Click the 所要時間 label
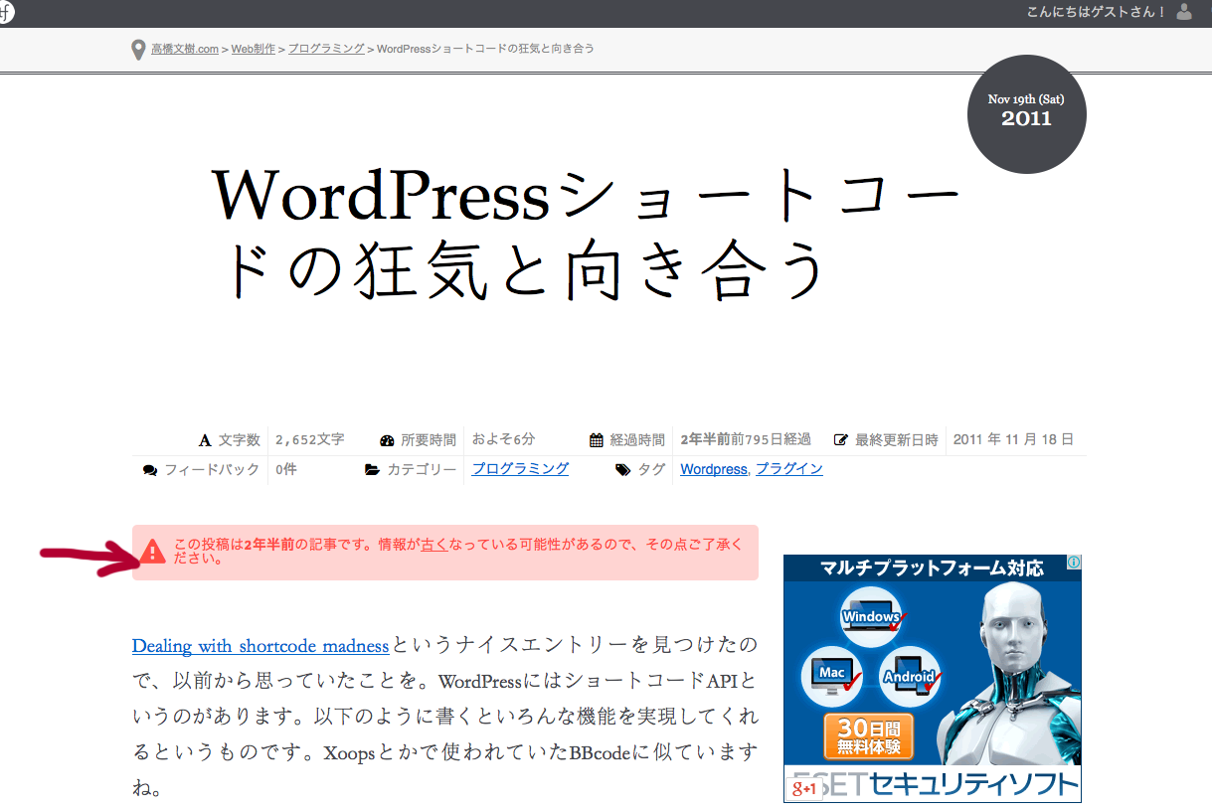Viewport: 1212px width, 812px height. (429, 439)
